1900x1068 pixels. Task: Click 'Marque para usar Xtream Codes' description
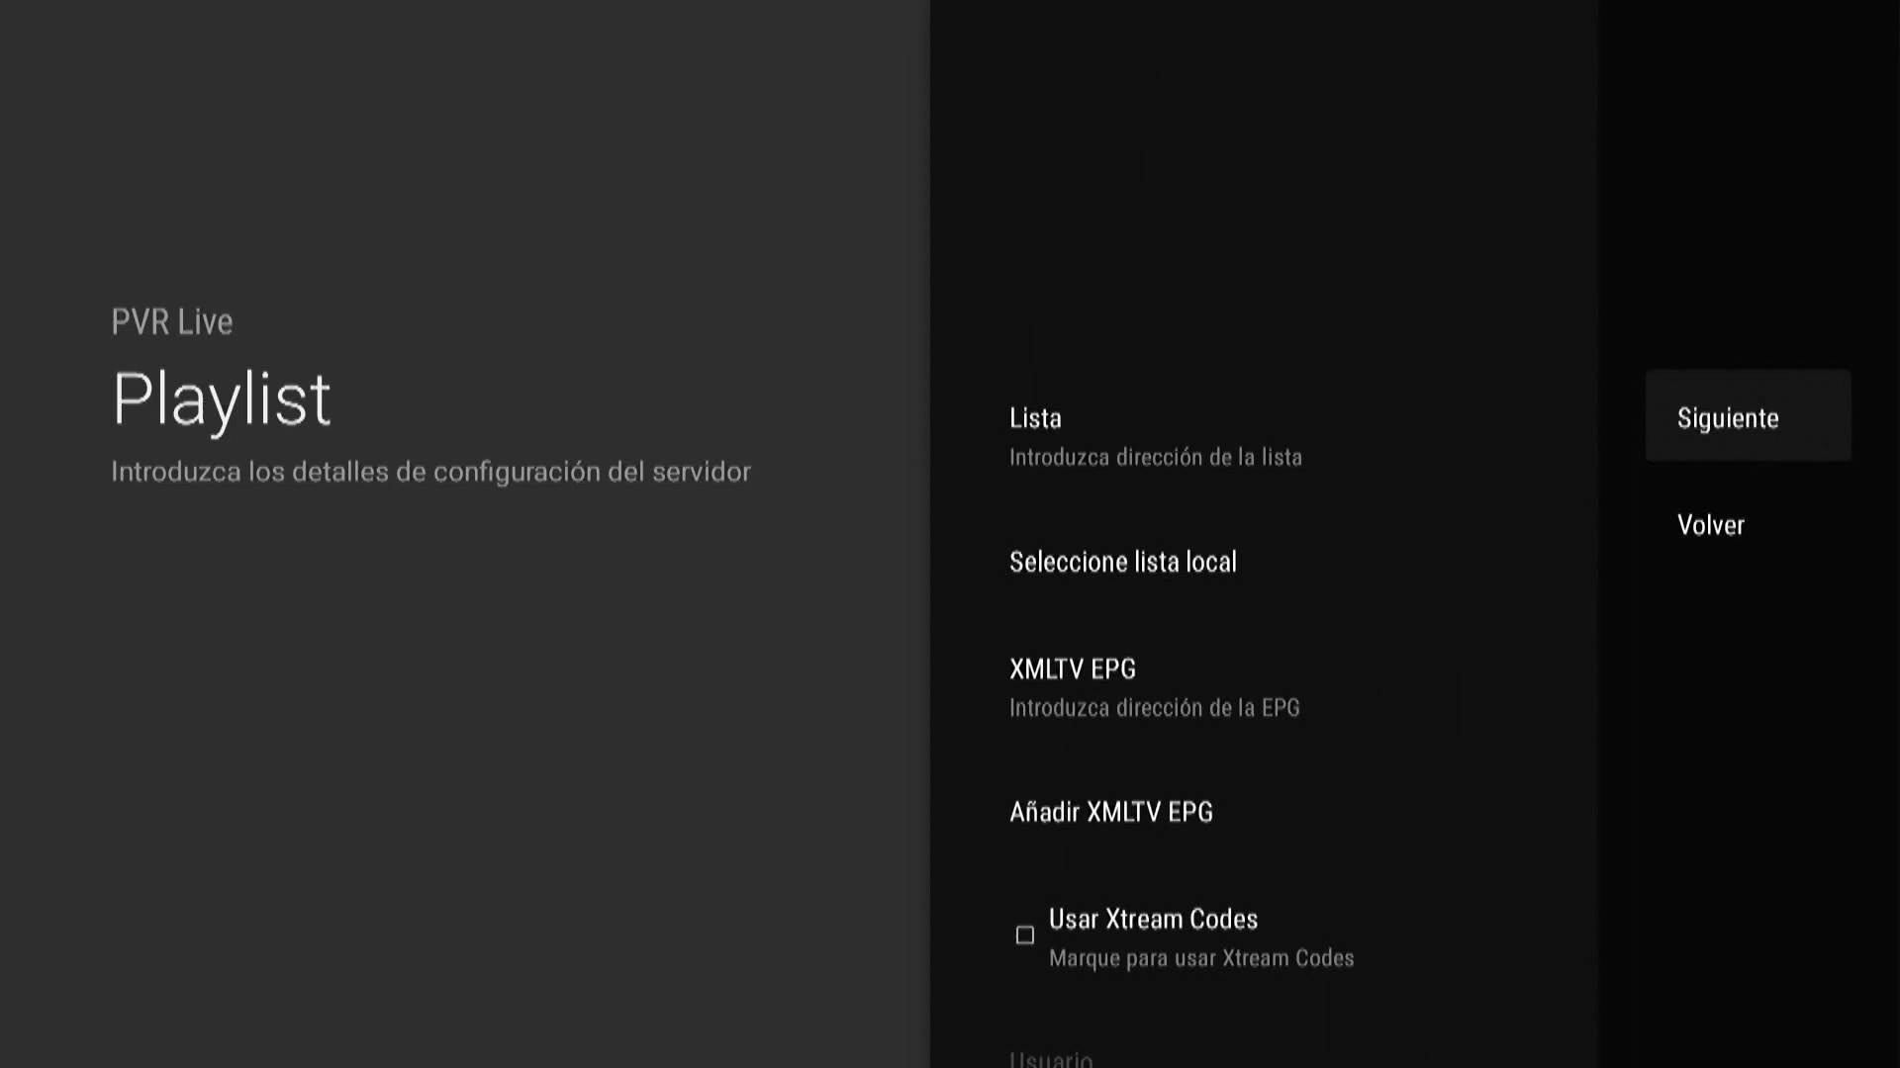coord(1201,958)
